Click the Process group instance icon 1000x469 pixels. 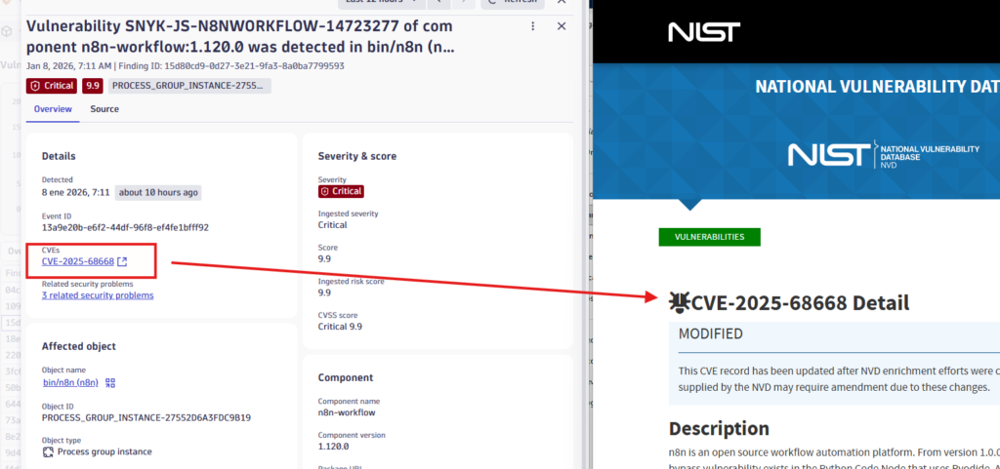coord(48,451)
